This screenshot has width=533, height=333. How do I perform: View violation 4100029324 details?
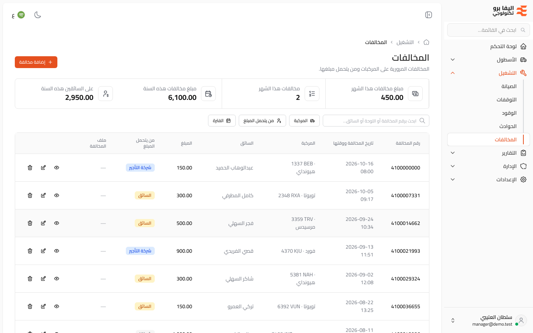tap(57, 279)
